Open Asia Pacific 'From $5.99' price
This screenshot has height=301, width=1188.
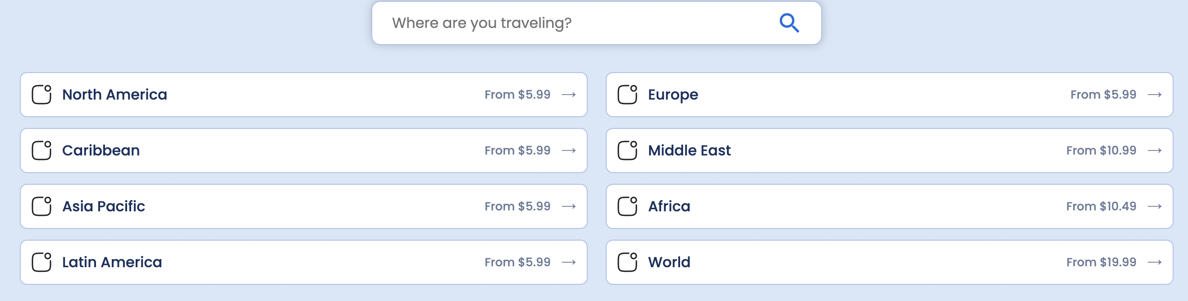tap(517, 206)
